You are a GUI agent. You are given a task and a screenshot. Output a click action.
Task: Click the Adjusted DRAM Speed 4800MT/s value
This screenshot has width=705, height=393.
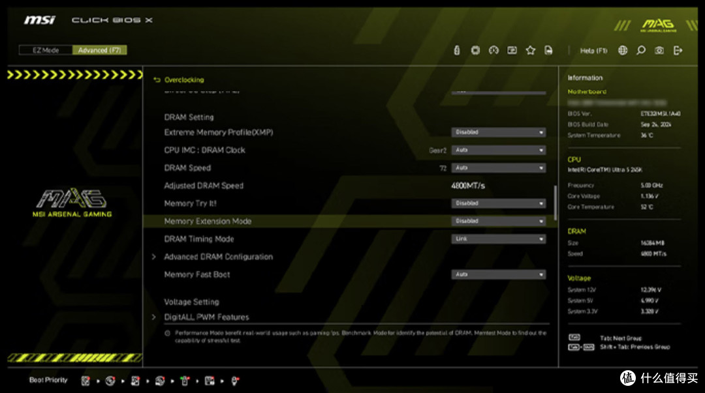point(468,186)
